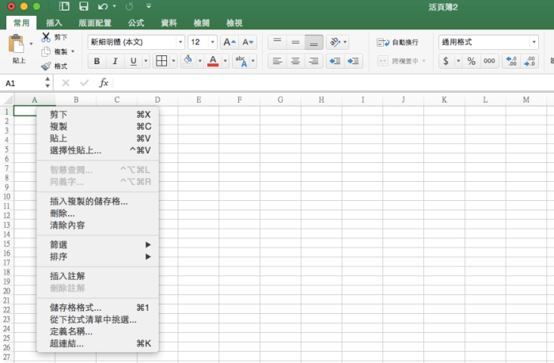Open the font color dropdown arrow
Screen dimensions: 554x363
tap(225, 61)
